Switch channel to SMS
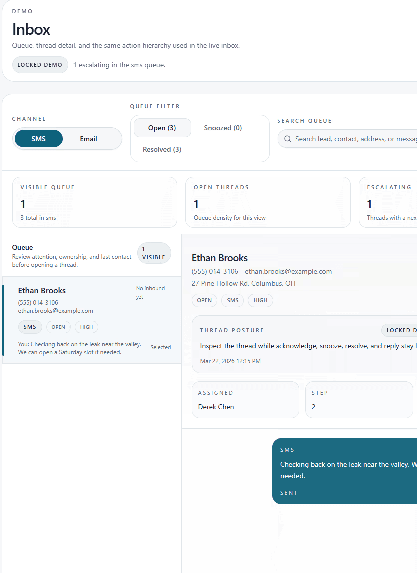417x573 pixels. click(39, 139)
